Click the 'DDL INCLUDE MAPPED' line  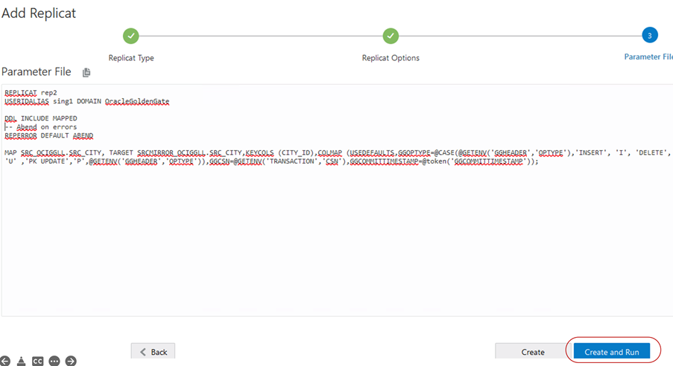[41, 118]
